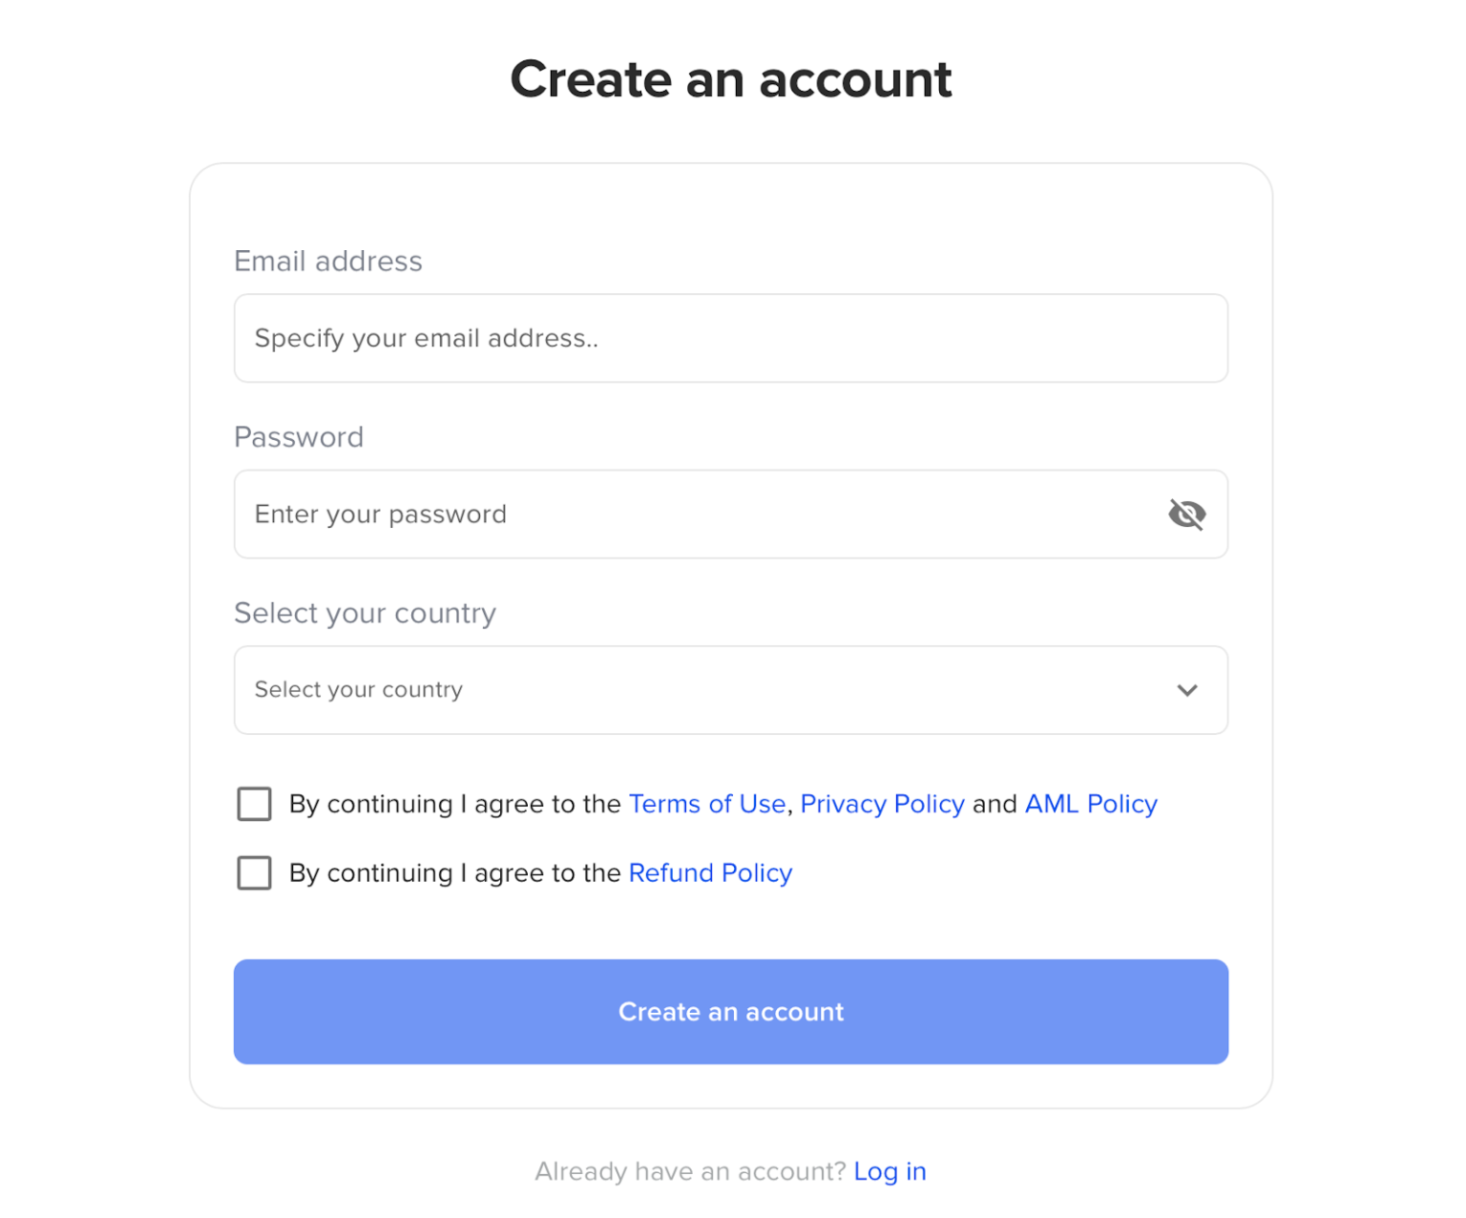Toggle password visibility eye icon
This screenshot has height=1218, width=1466.
click(1186, 514)
